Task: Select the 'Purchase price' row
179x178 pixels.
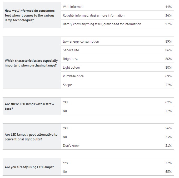Action: (117, 76)
